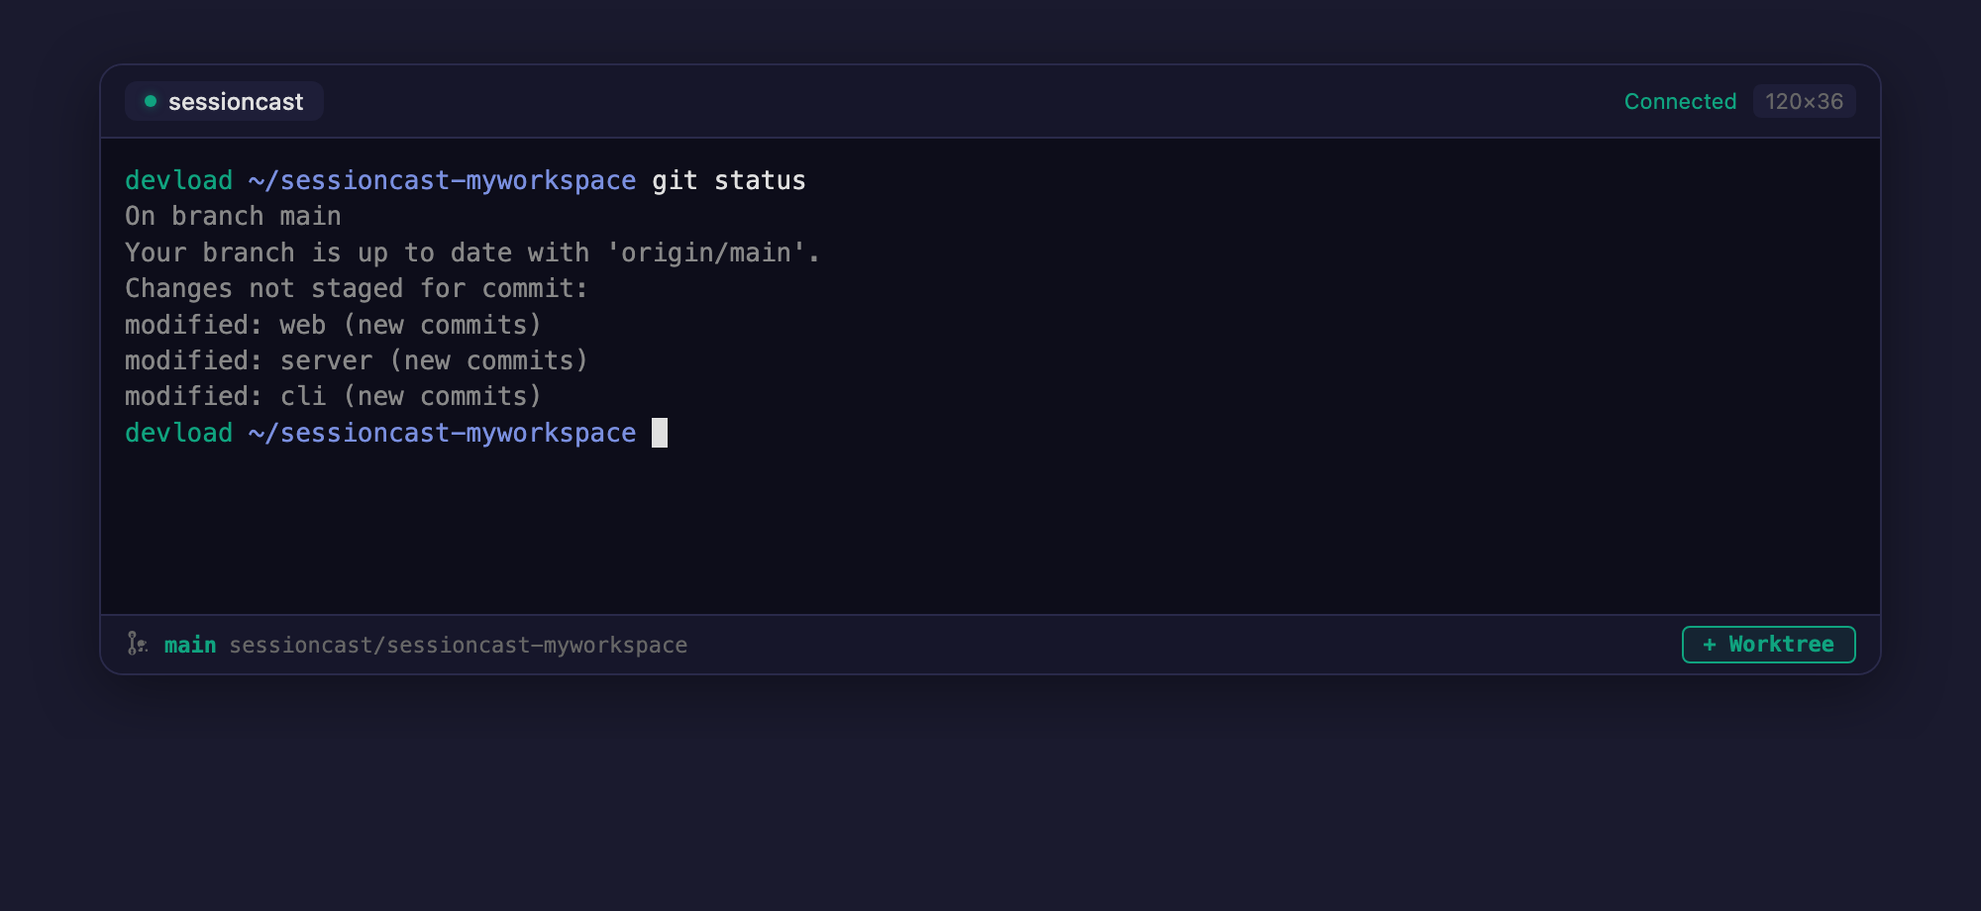Click the git branch icon in status bar

(138, 645)
